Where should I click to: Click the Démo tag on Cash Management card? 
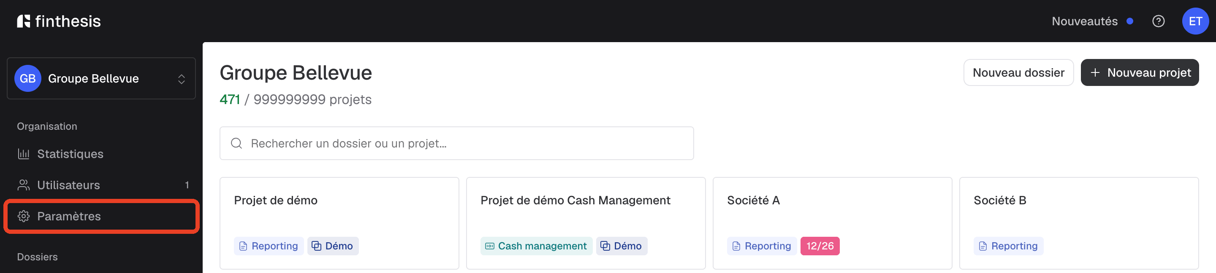click(x=621, y=246)
